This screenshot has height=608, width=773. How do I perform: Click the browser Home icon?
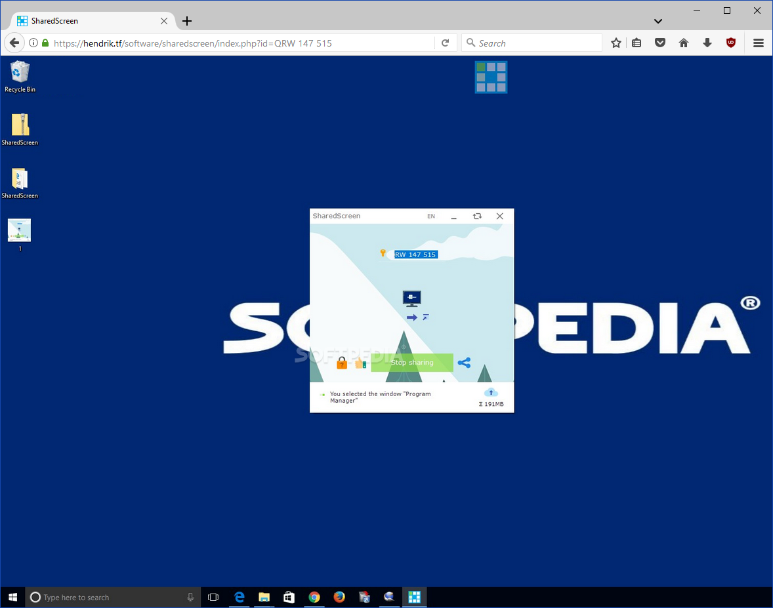point(684,43)
